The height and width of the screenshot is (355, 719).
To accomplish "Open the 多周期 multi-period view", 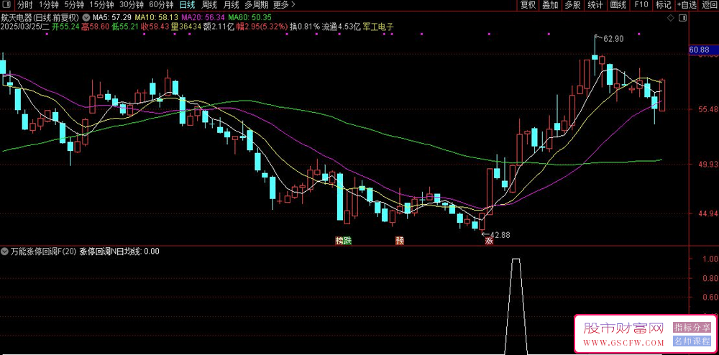I will (255, 5).
